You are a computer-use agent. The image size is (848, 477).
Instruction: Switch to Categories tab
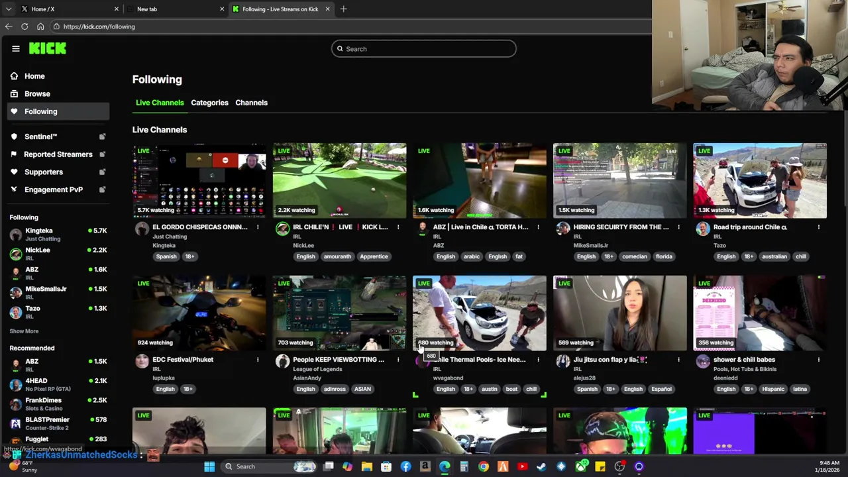(209, 103)
